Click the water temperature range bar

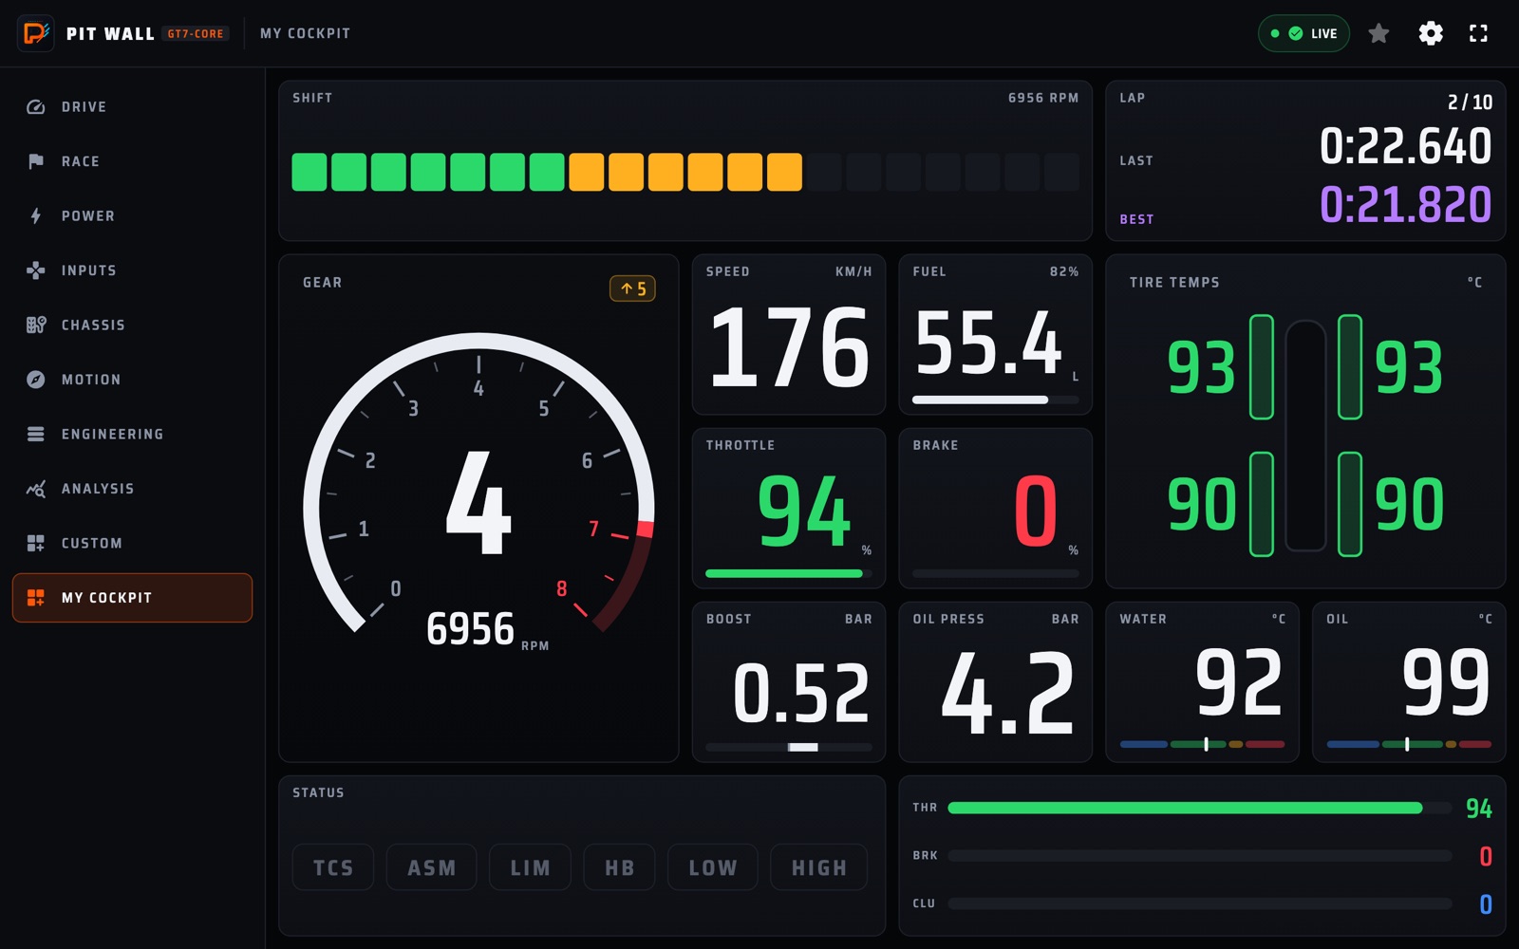[1202, 744]
